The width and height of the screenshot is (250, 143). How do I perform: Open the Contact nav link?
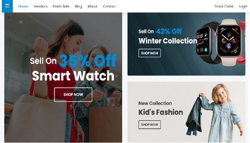(x=110, y=6)
